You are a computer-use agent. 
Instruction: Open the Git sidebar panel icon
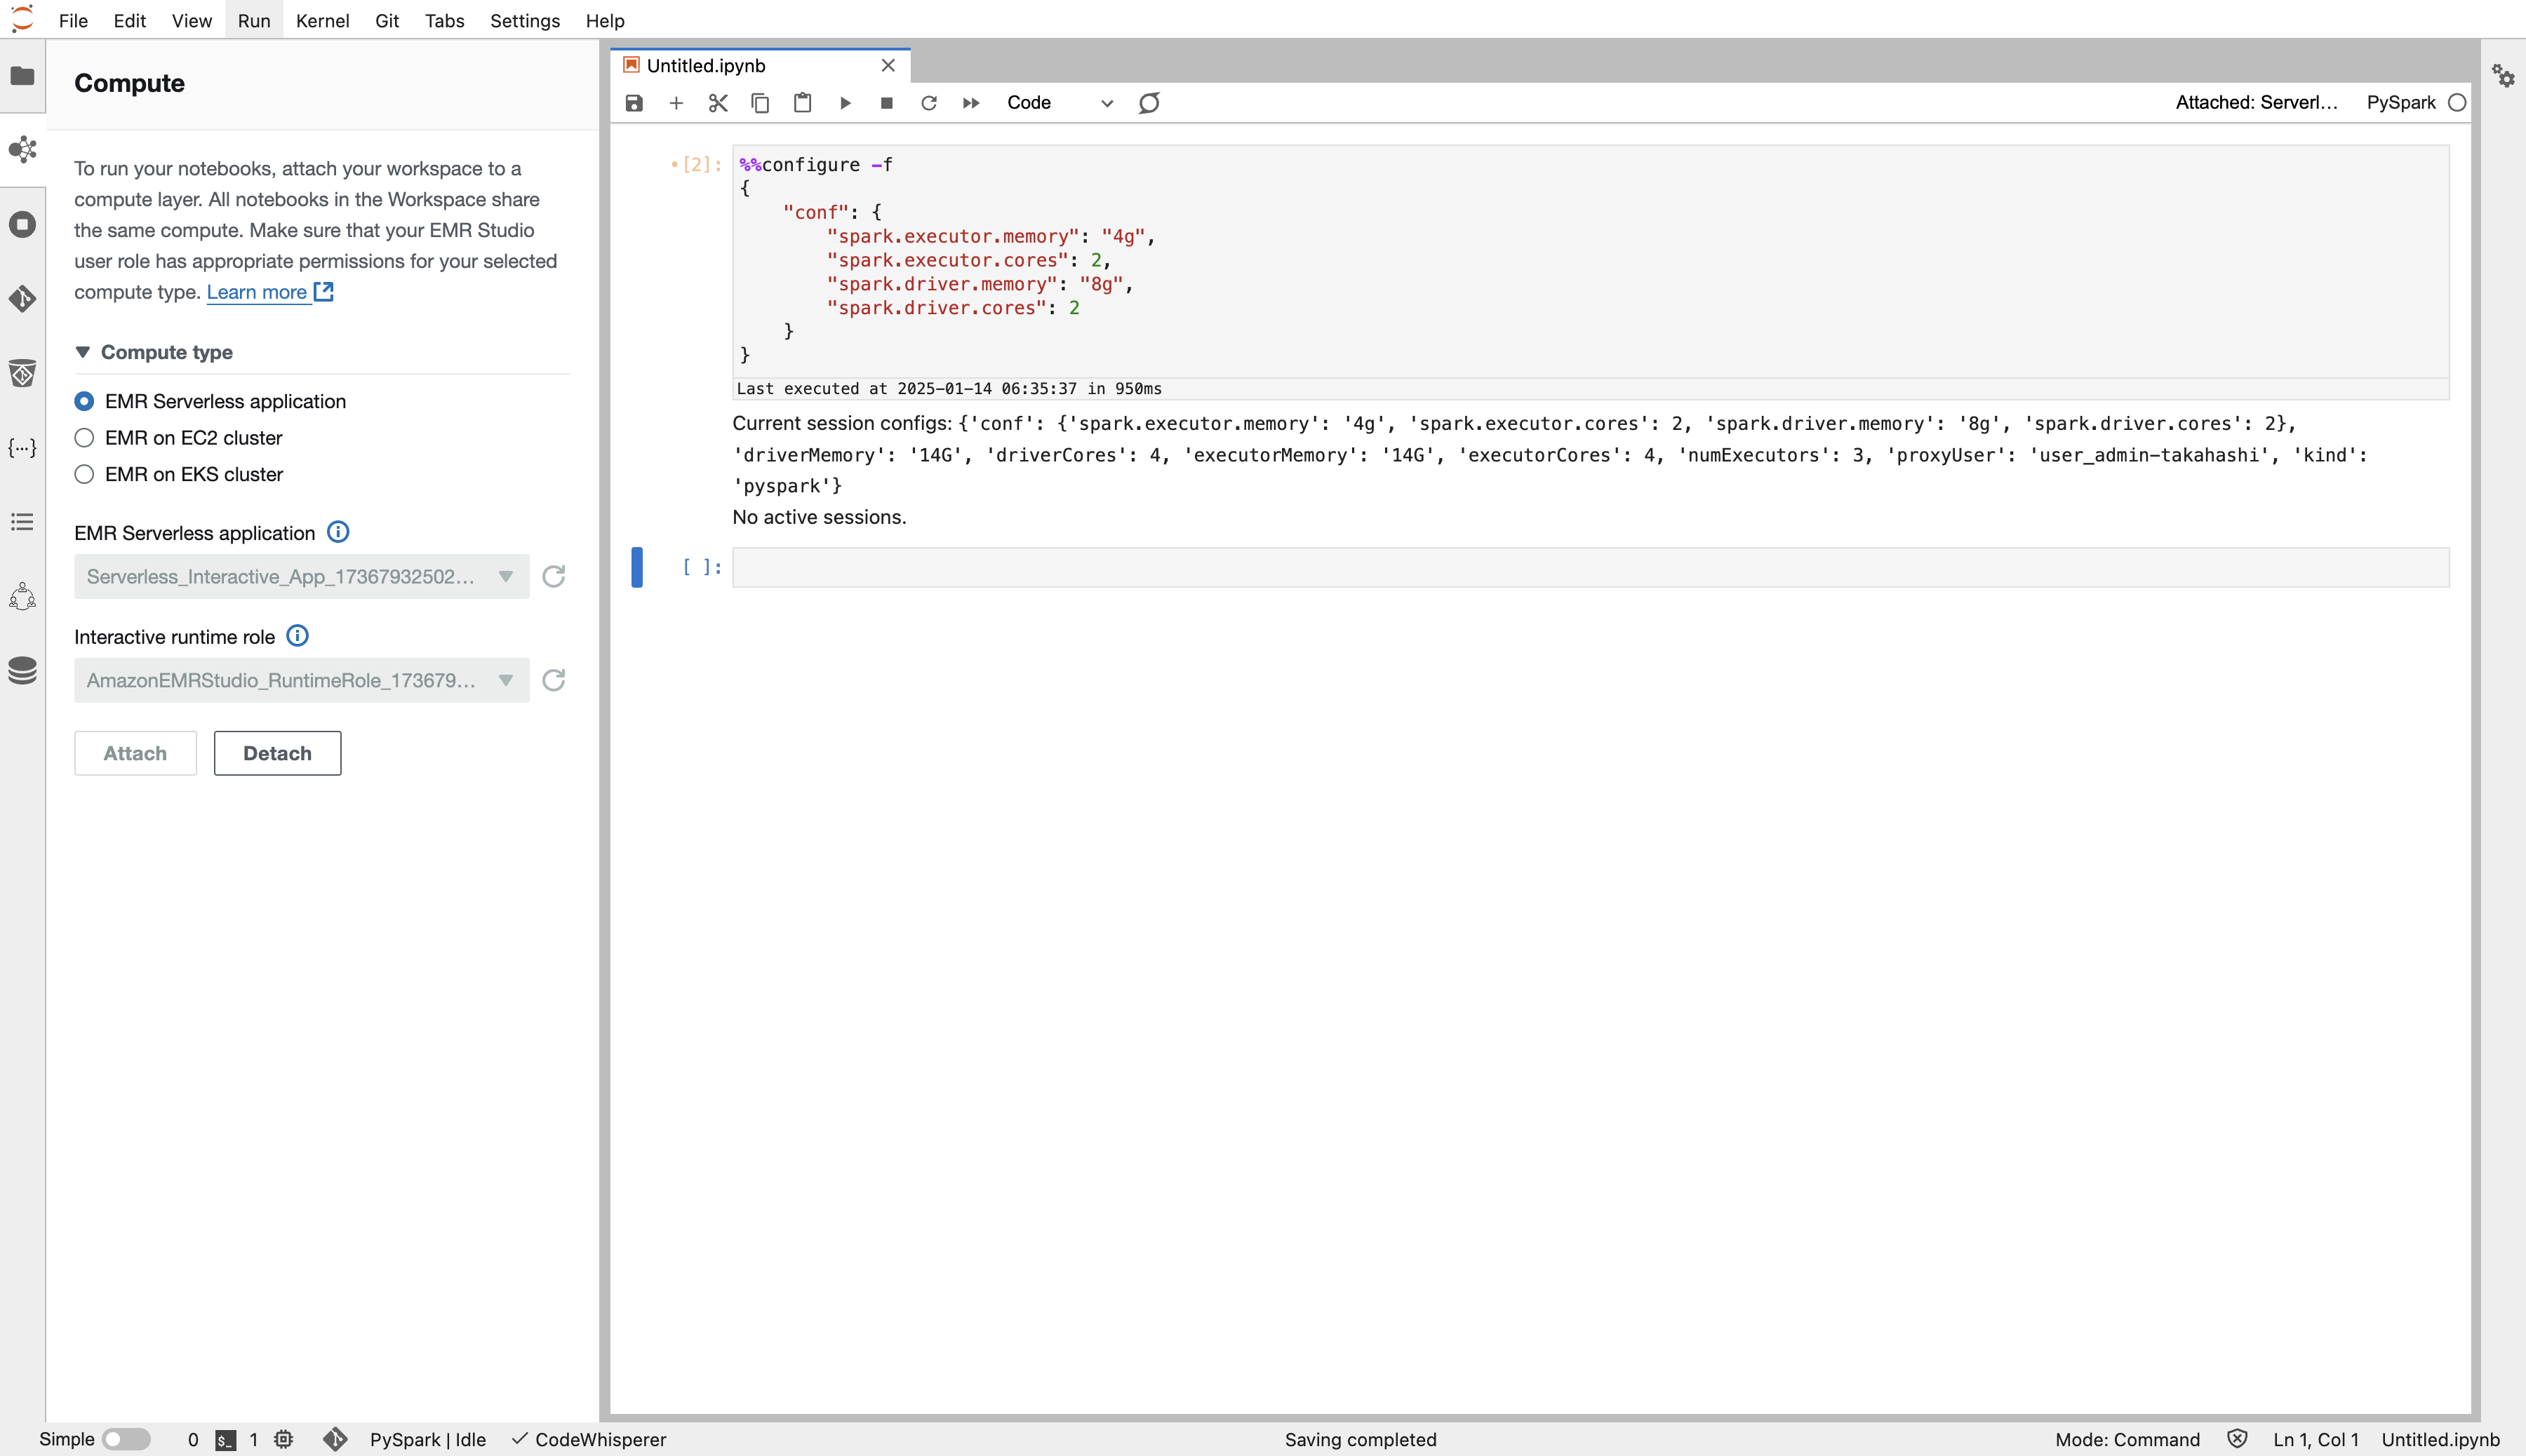[x=22, y=298]
